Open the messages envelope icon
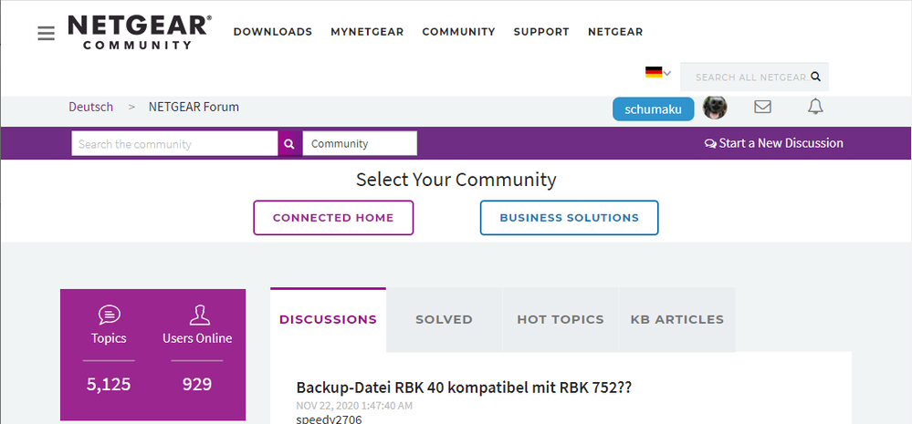The height and width of the screenshot is (424, 912). 762,108
